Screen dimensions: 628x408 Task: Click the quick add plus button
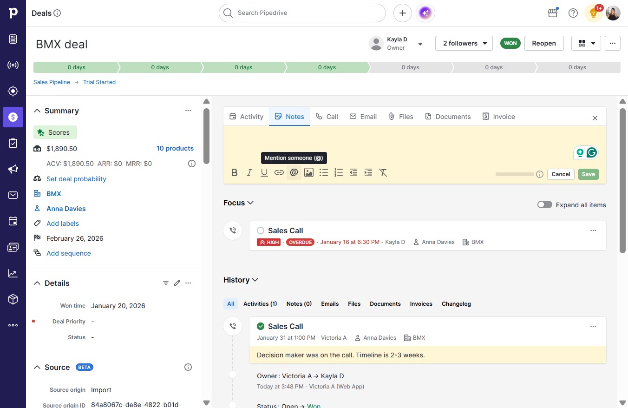click(x=403, y=13)
